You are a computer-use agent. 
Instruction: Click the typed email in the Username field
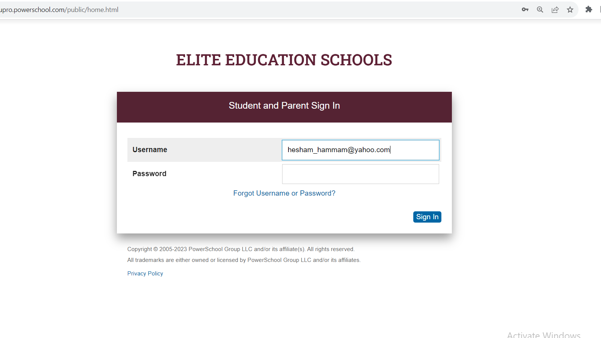338,150
